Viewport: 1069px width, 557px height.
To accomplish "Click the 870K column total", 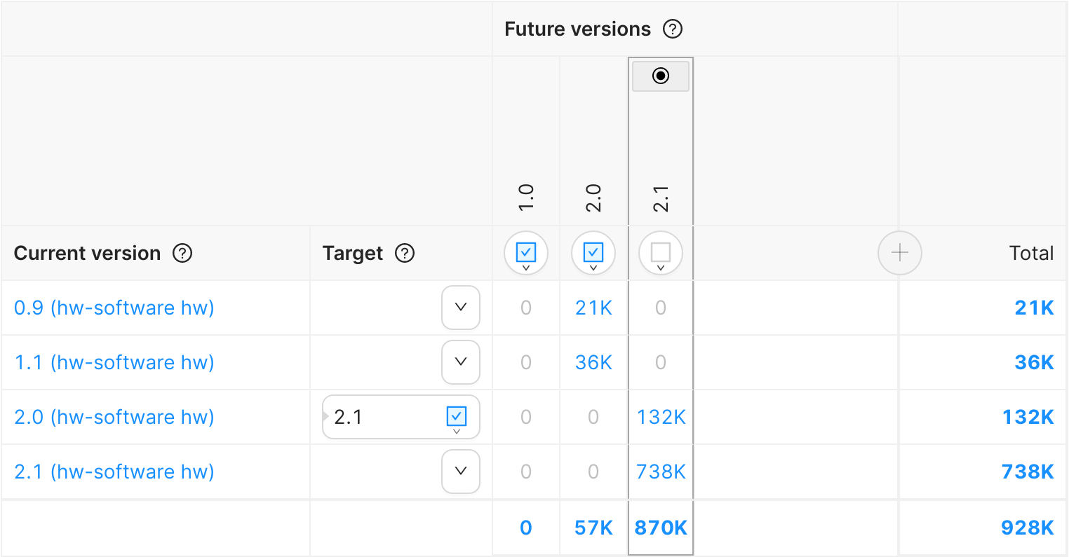I will tap(661, 528).
